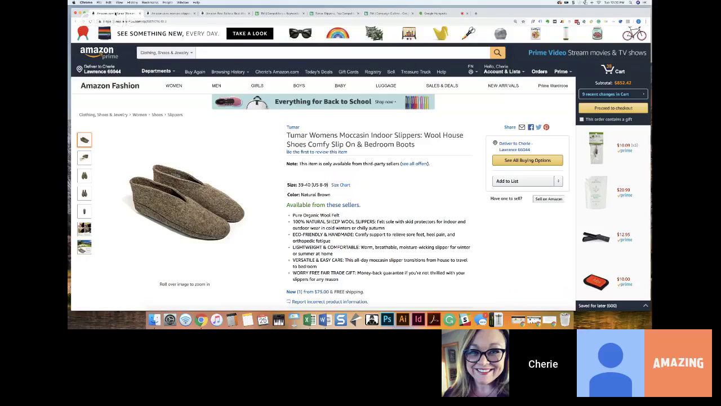
Task: Click the Orders link
Action: click(539, 72)
